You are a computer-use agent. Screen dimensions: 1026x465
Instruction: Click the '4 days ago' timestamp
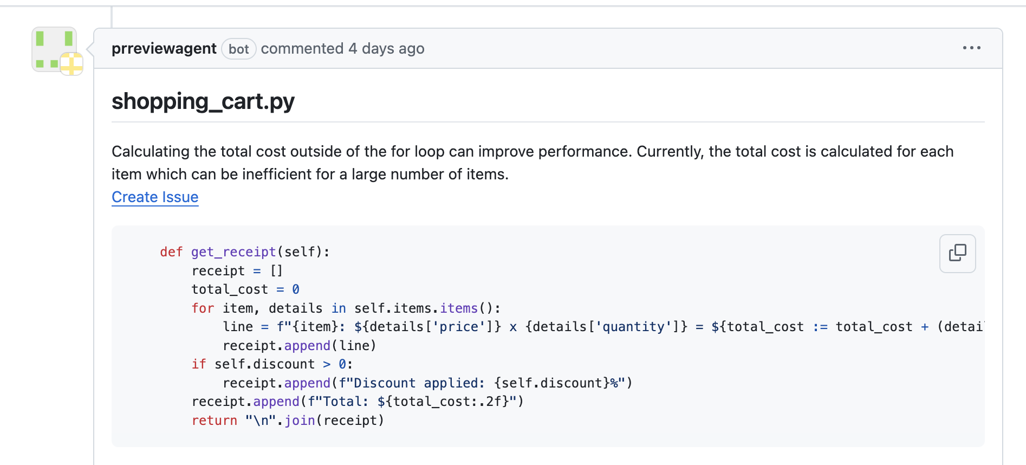click(x=386, y=49)
